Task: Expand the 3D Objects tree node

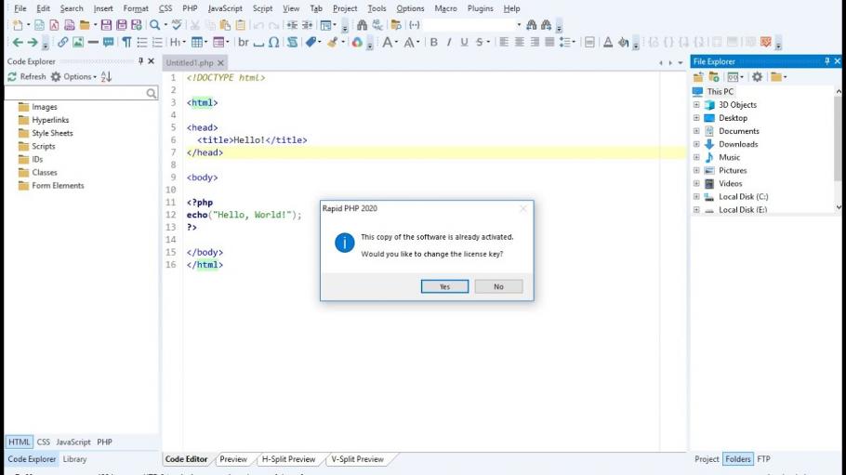Action: (696, 105)
